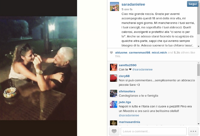
Task: Focus the Leave a comment input field
Action: [154, 131]
